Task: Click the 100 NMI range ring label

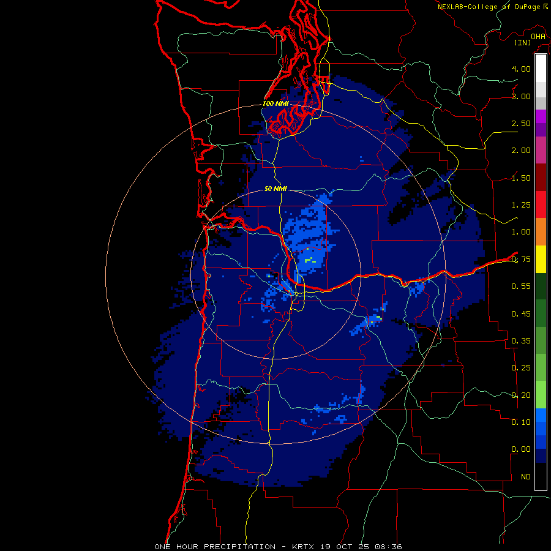Action: [x=275, y=103]
